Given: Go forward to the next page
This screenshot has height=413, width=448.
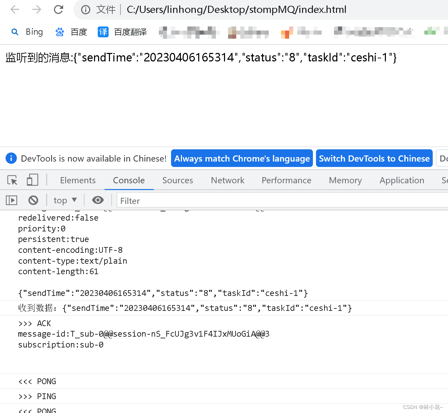Looking at the screenshot, I should pos(37,10).
